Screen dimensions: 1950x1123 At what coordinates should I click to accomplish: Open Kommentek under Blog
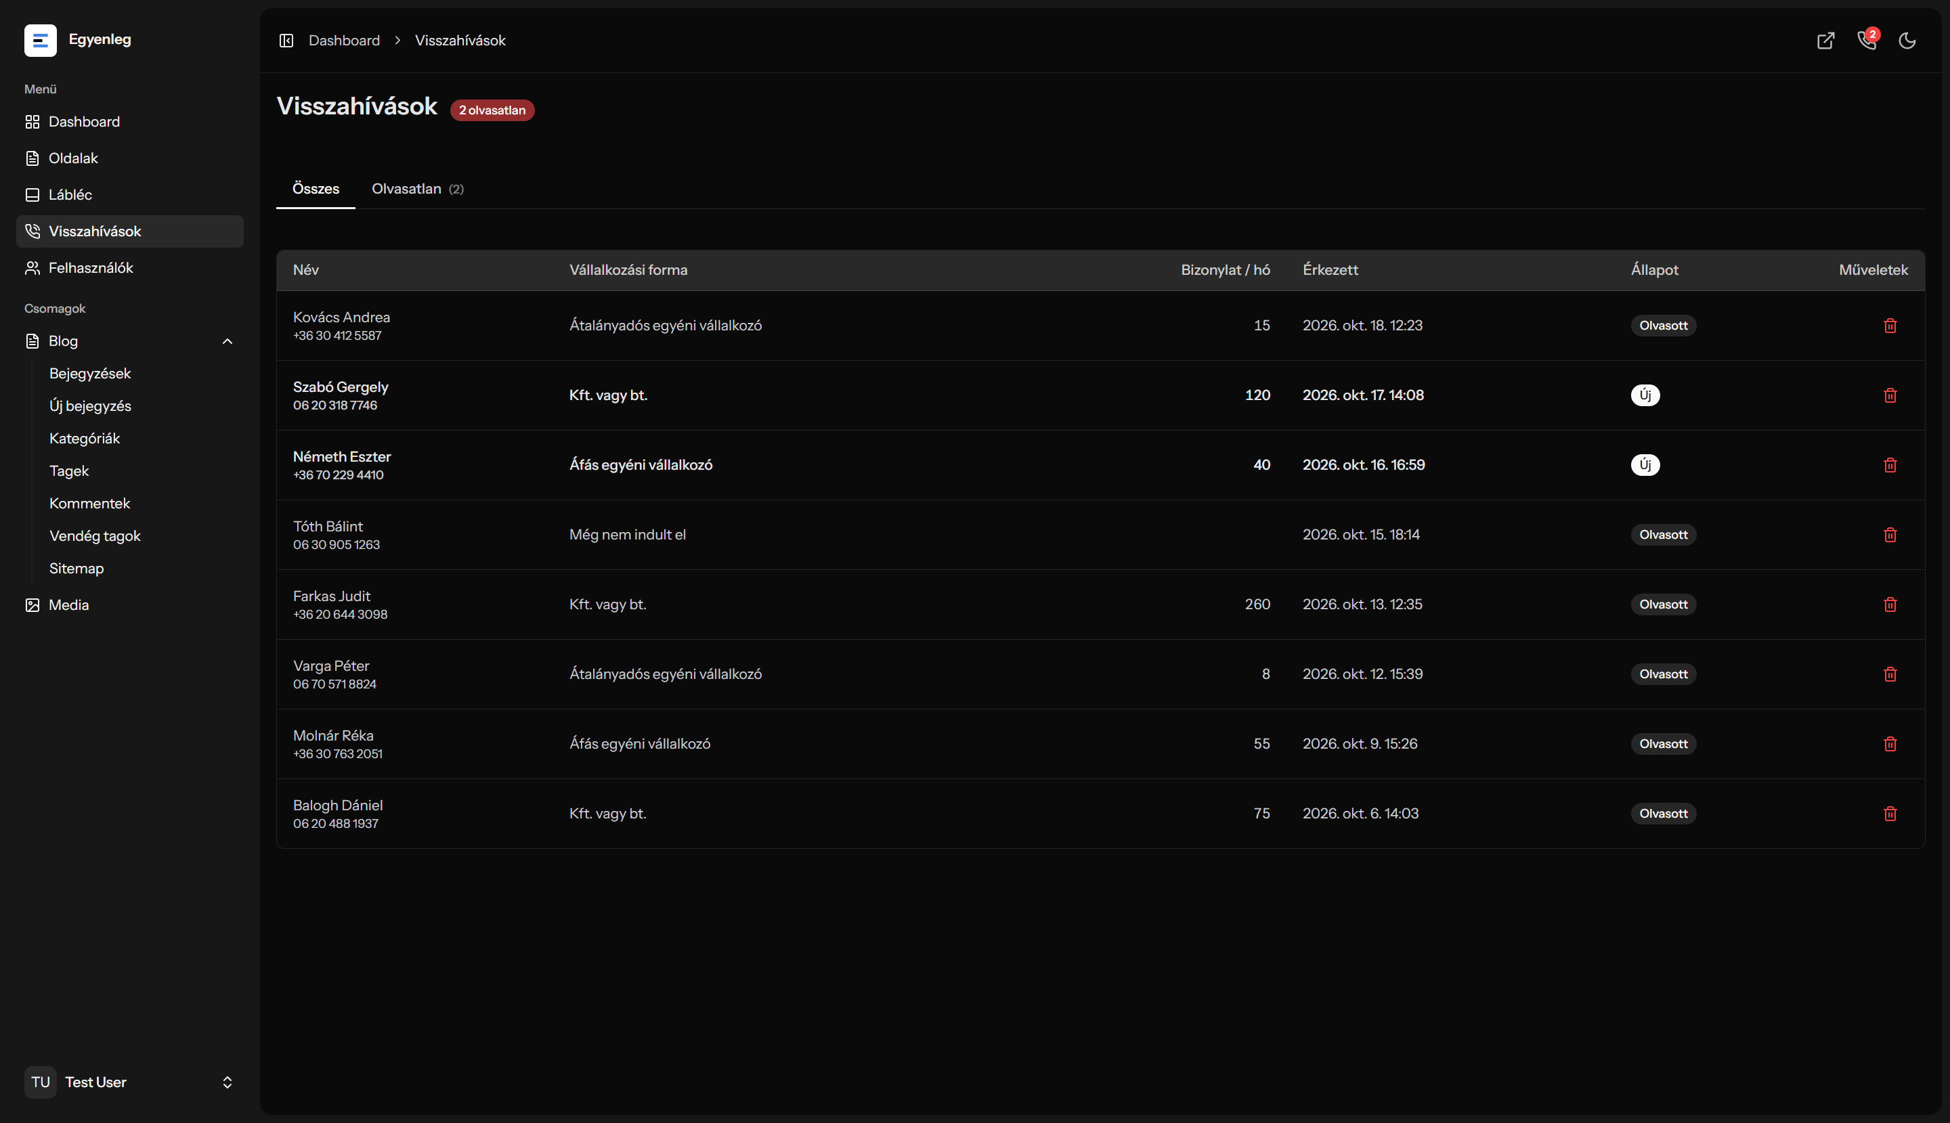point(89,504)
